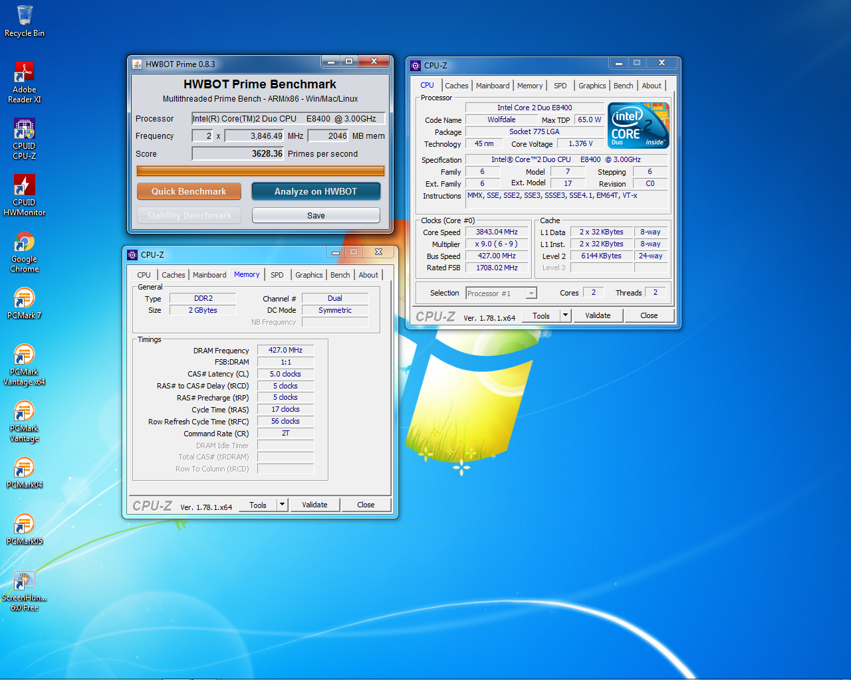Click the CPU-Z Memory window title bar icon

click(x=132, y=255)
